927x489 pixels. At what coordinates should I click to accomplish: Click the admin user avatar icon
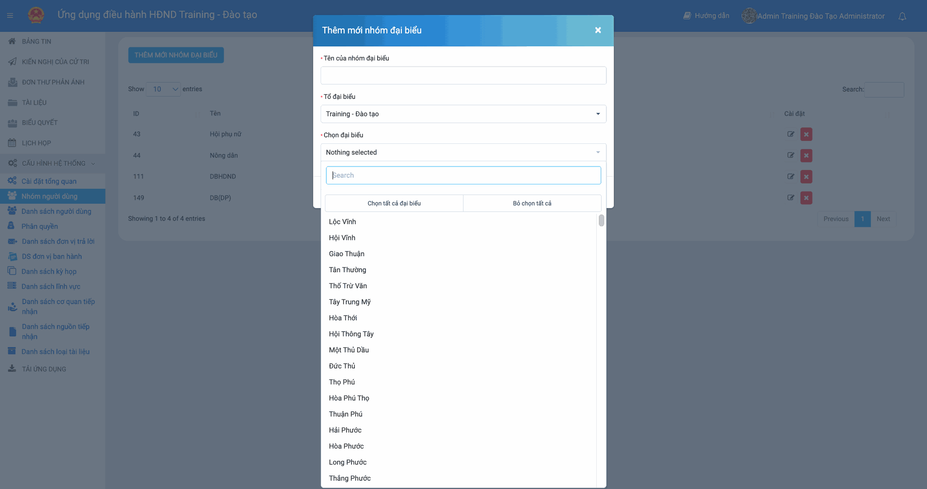pos(749,16)
